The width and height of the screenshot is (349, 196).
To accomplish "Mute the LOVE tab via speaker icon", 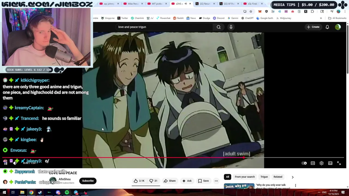I will tap(185, 4).
